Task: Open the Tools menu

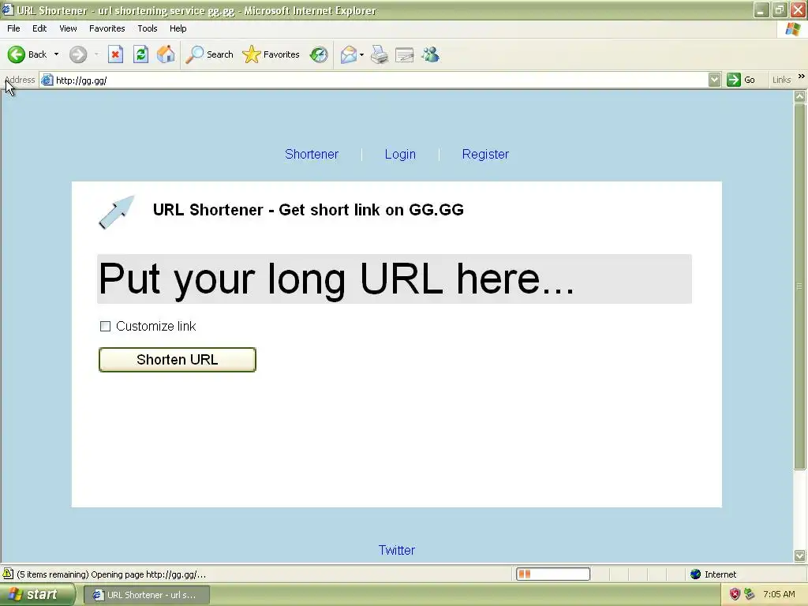Action: click(x=148, y=28)
